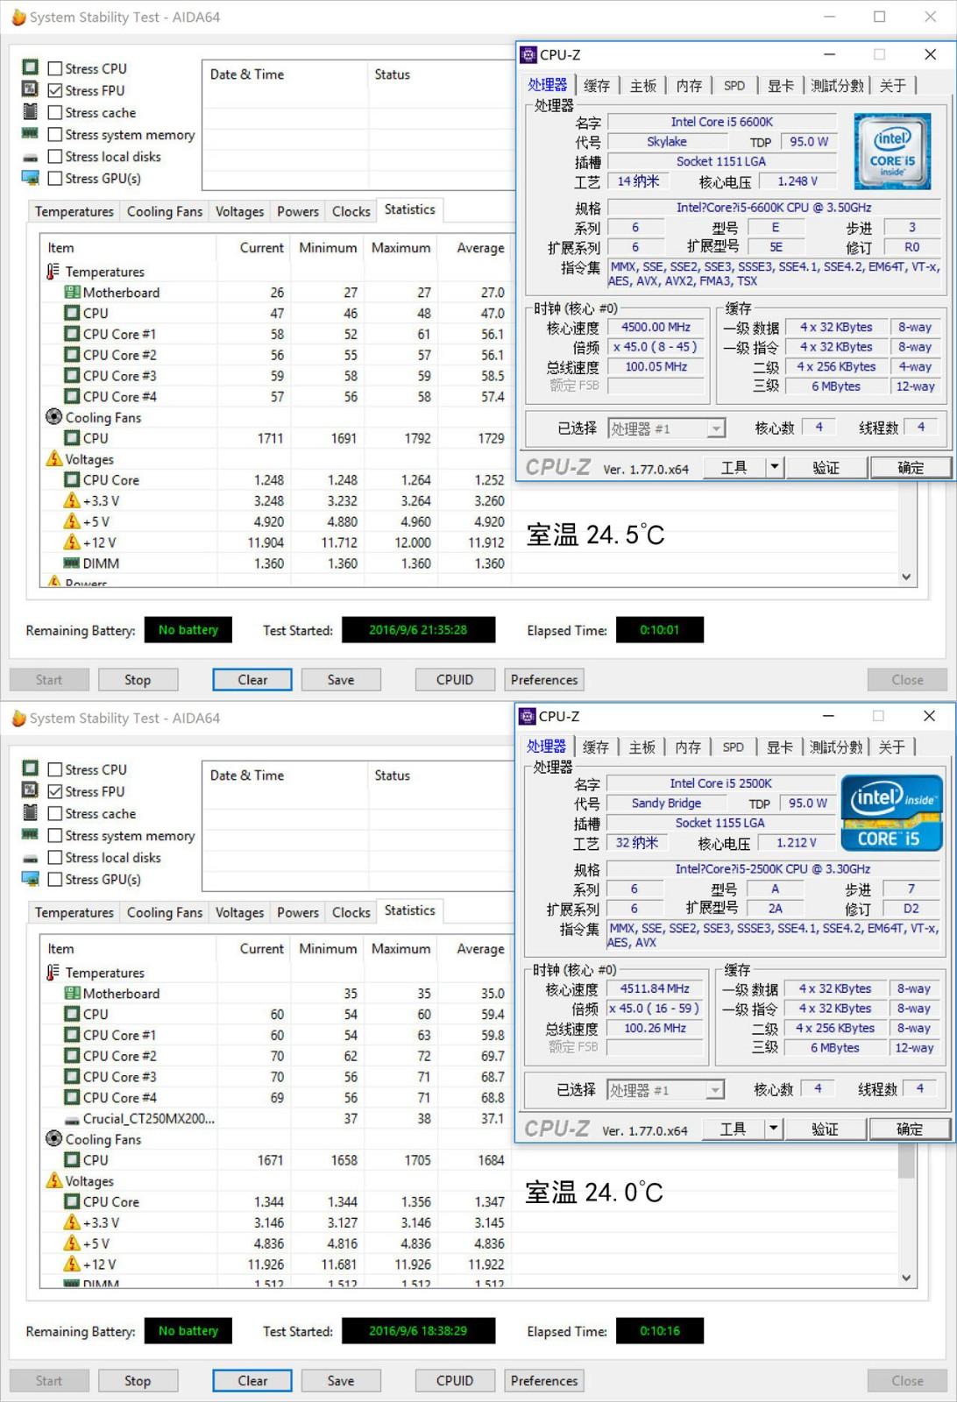Expand the 工具 dropdown arrow in the 6600K CPU-Z window
This screenshot has height=1402, width=957.
click(773, 467)
